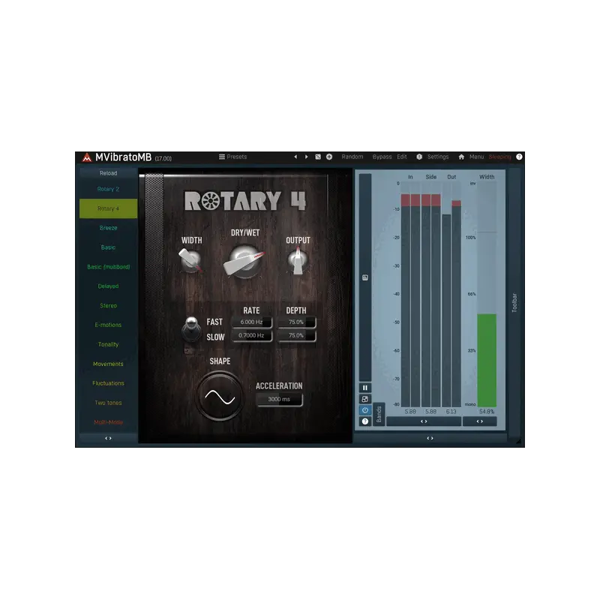600x600 pixels.
Task: Click the 54.8% width value
Action: (x=487, y=412)
